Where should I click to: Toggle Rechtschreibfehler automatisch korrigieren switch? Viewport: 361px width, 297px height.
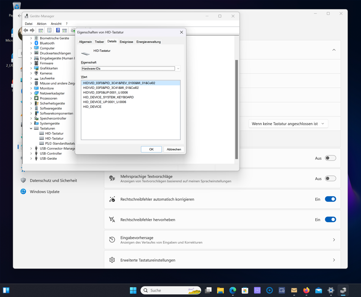[x=330, y=199]
